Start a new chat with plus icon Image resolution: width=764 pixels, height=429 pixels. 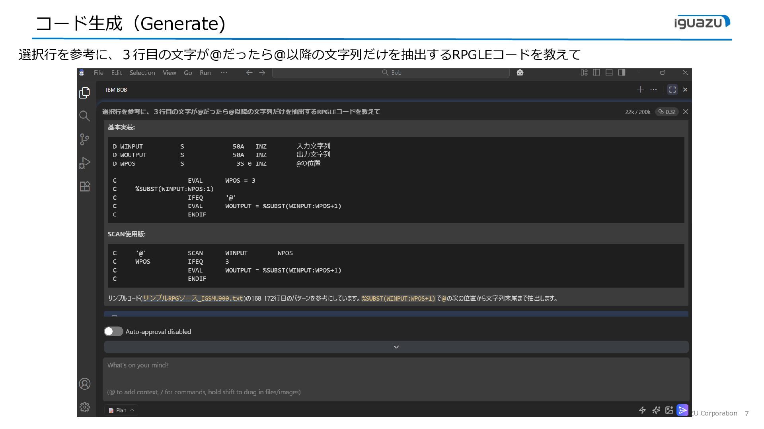tap(640, 89)
